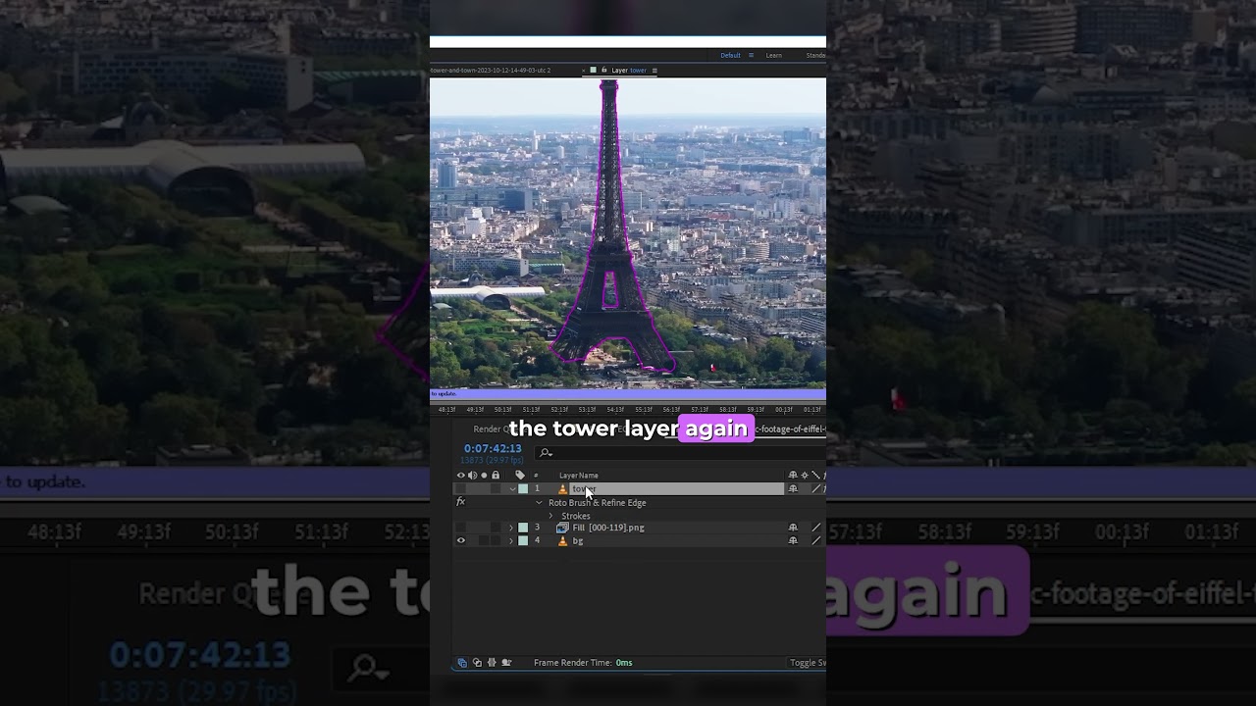
Task: Select the bg layer name
Action: pyautogui.click(x=578, y=541)
